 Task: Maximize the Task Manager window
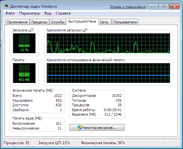pos(163,6)
